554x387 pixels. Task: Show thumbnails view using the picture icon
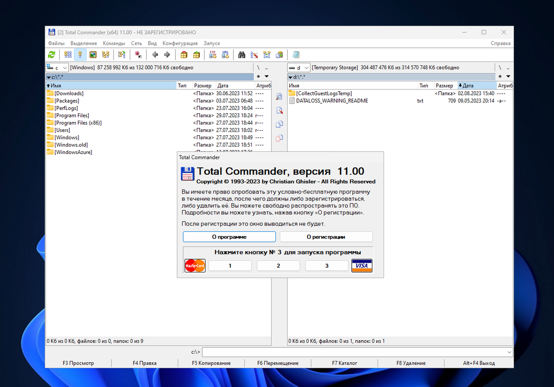93,55
